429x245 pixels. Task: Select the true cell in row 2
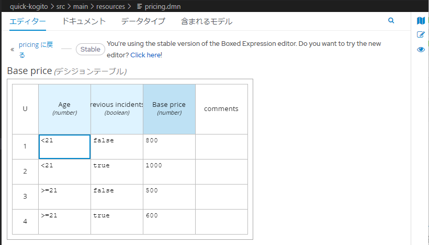[117, 171]
